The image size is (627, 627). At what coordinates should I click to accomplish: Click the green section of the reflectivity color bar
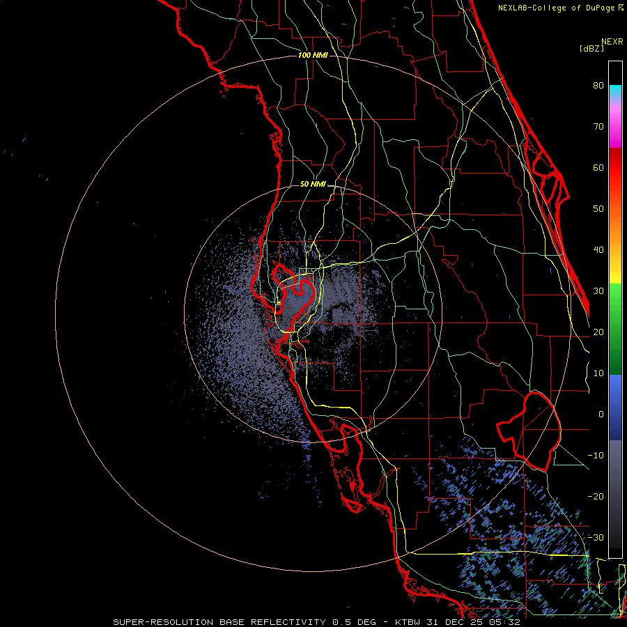[x=615, y=329]
